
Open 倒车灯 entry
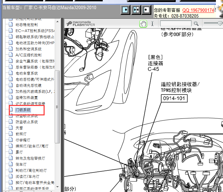click(x=21, y=164)
